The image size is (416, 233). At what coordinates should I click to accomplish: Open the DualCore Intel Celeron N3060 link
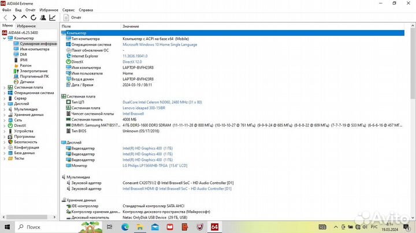(162, 102)
